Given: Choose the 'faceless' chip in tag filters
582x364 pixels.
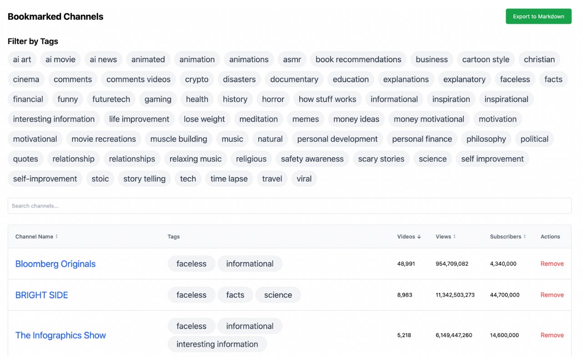Looking at the screenshot, I should (x=515, y=79).
